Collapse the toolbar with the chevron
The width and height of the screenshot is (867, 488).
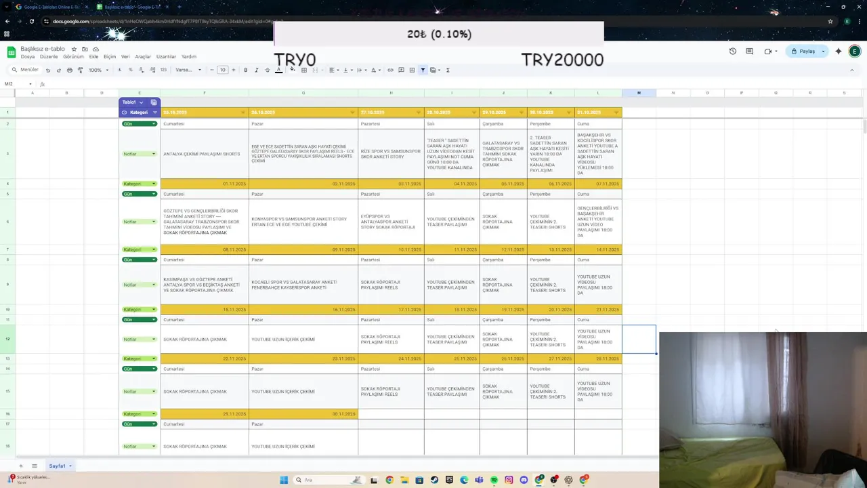853,70
